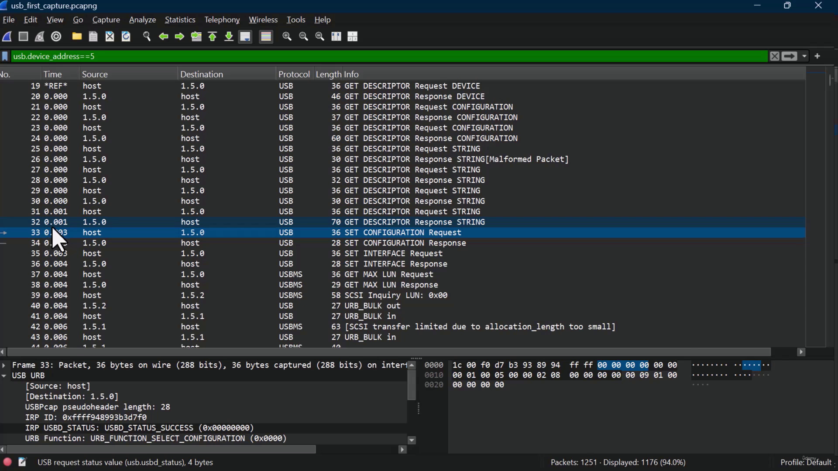Open the Telephony menu
Viewport: 838px width, 471px height.
pos(222,20)
